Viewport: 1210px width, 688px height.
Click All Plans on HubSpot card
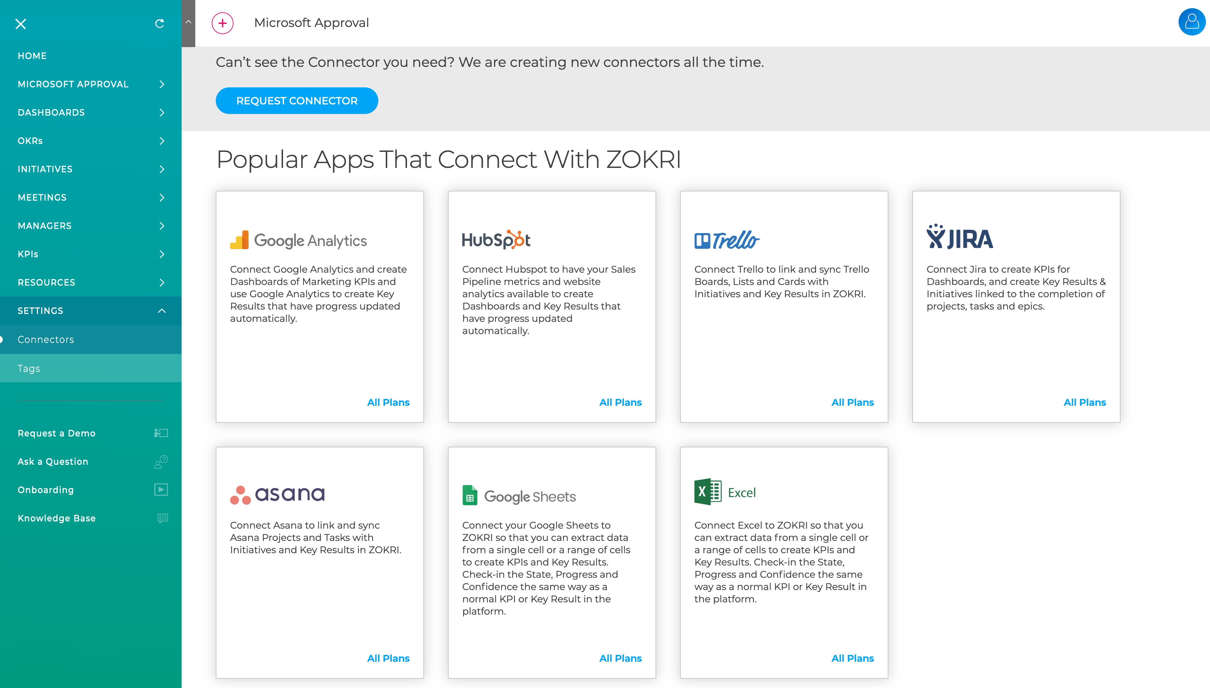(620, 402)
